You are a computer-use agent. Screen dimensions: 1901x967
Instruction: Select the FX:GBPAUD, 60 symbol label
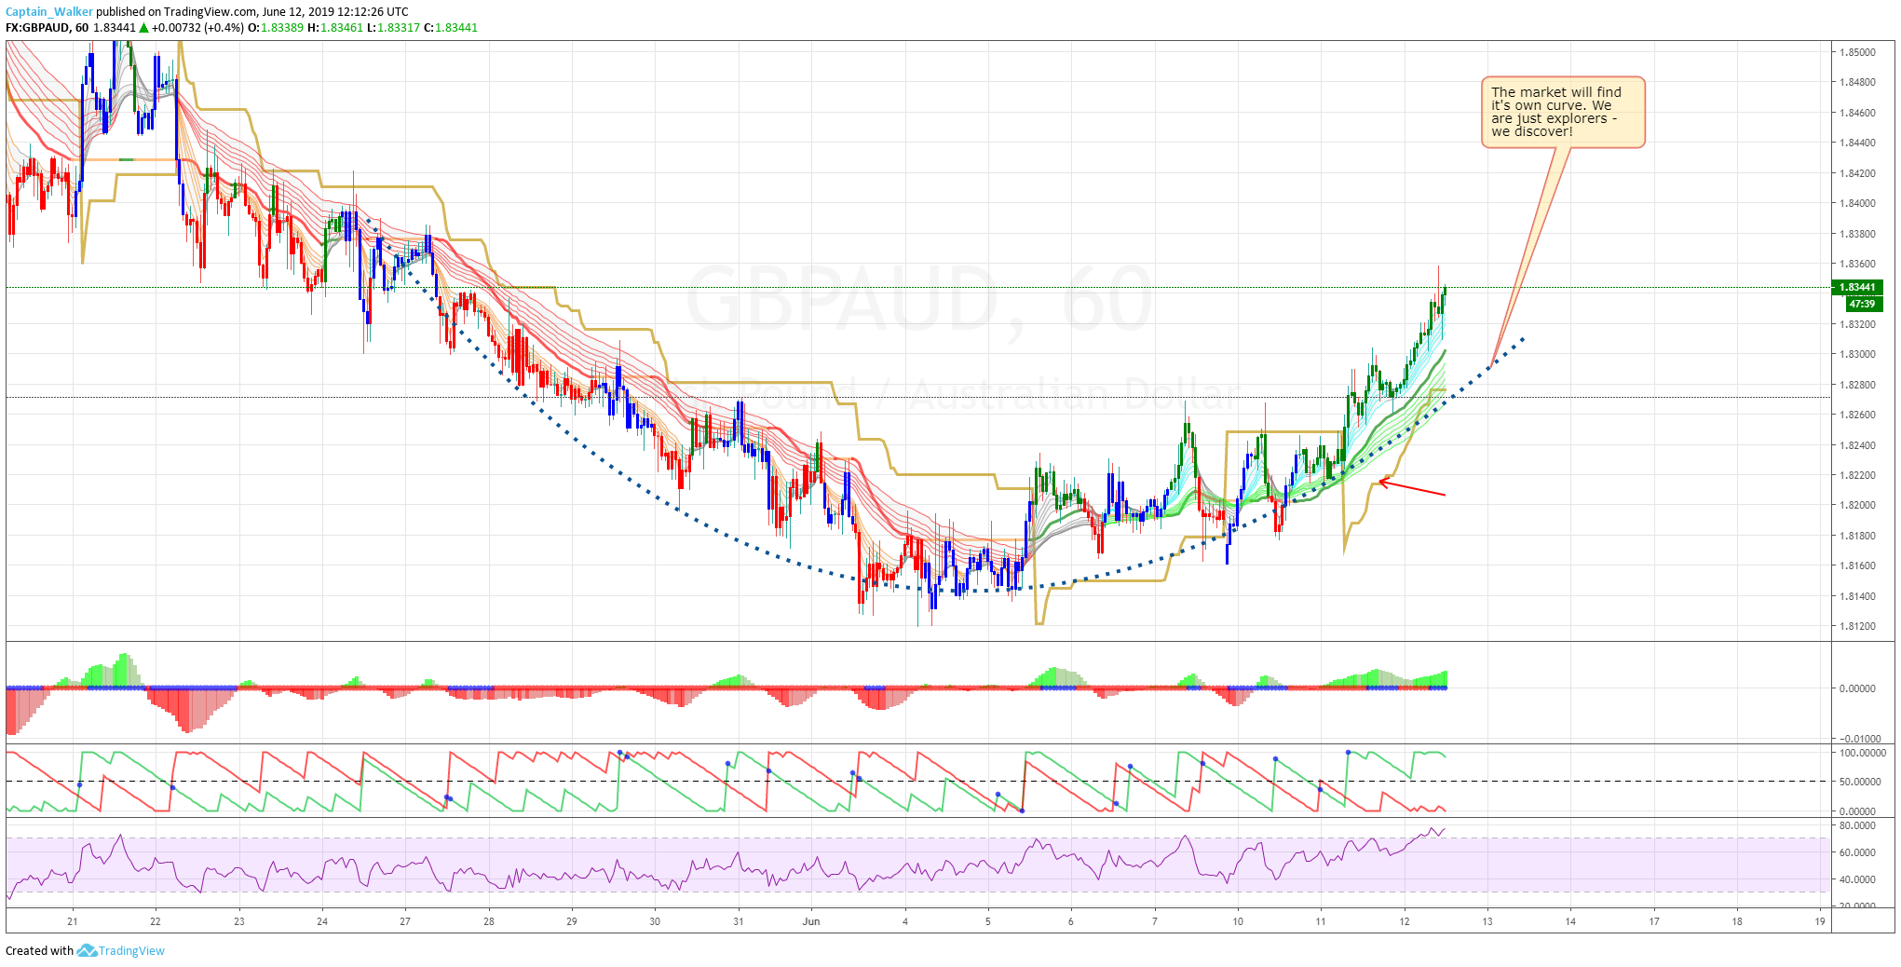47,28
